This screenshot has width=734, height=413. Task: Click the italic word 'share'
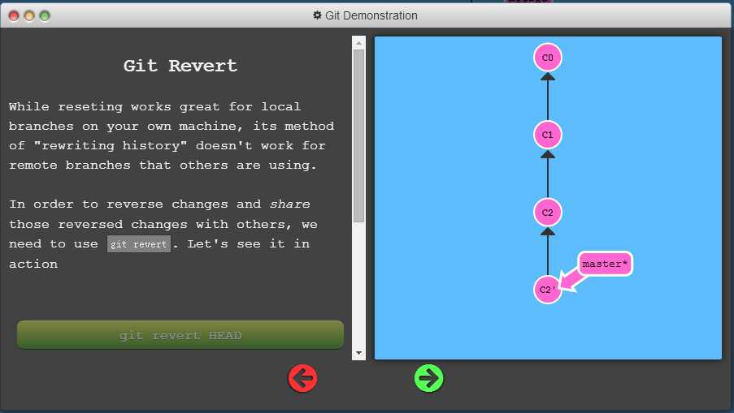(x=289, y=204)
